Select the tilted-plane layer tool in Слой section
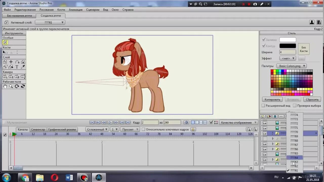Image resolution: width=324 pixels, height=182 pixels. point(5,67)
